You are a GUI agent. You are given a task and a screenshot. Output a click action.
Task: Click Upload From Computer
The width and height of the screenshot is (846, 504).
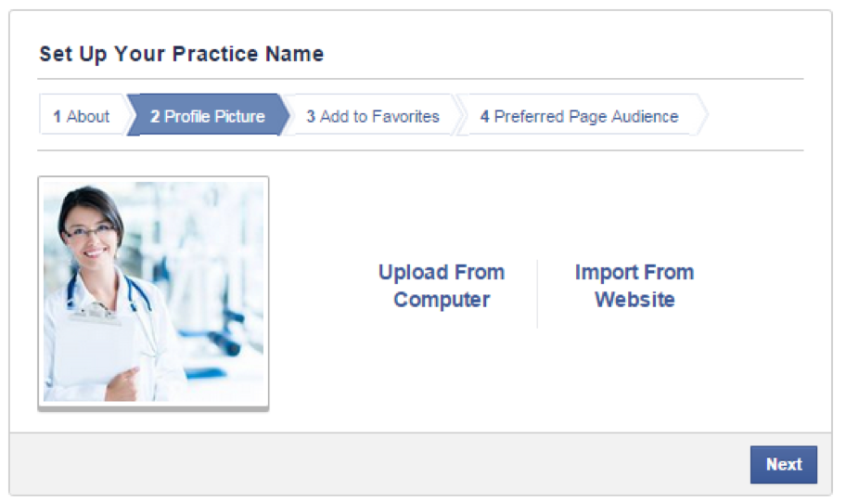point(442,286)
